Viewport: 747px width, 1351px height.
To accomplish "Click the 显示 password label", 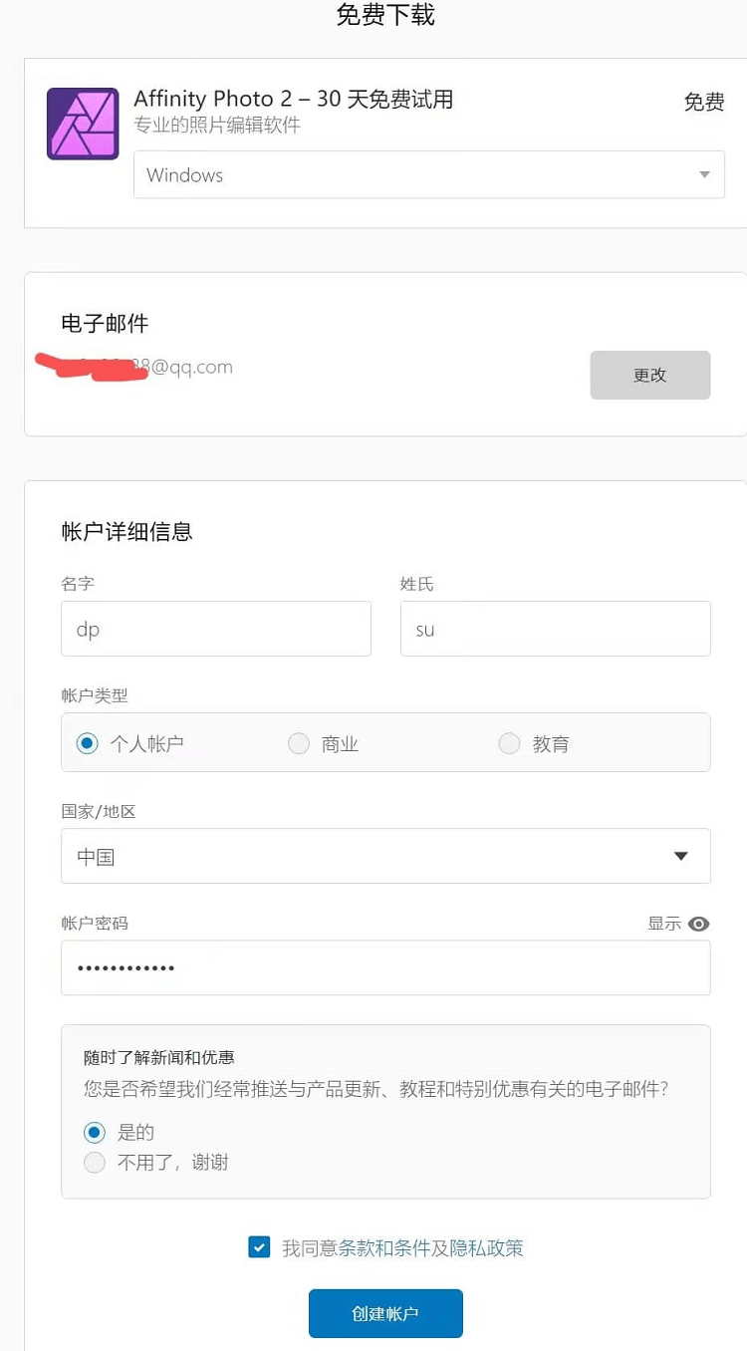I will [664, 924].
